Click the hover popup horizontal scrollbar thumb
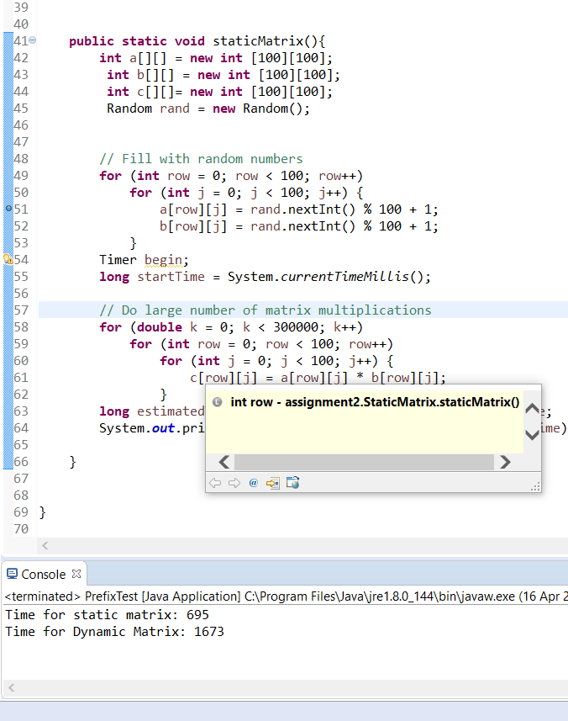This screenshot has width=568, height=721. pos(364,462)
